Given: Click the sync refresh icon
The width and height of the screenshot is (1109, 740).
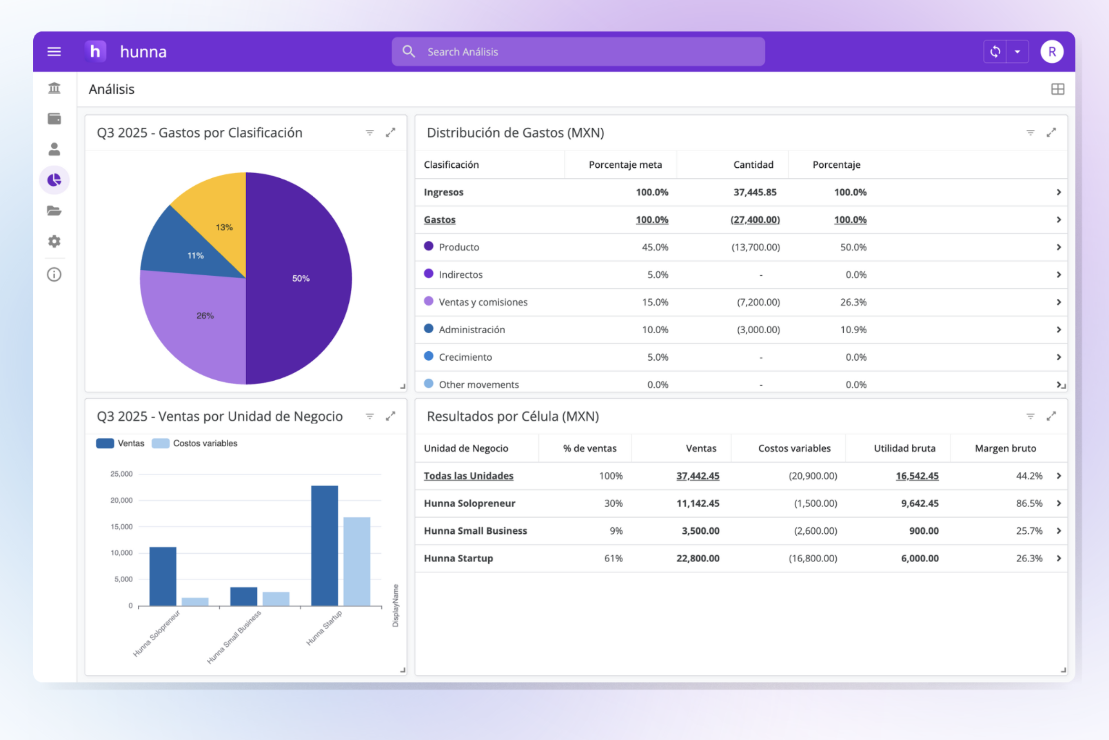Looking at the screenshot, I should click(x=995, y=51).
